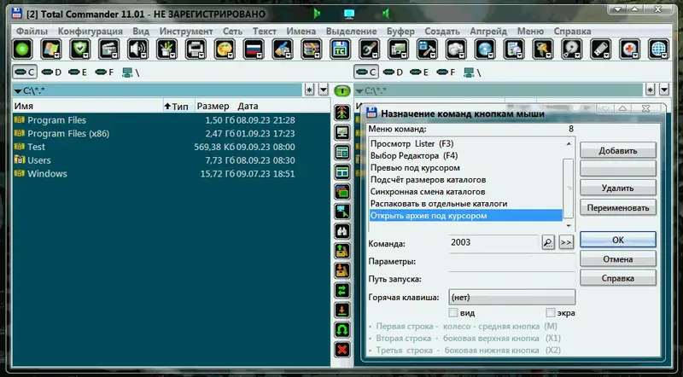683x377 pixels.
Task: Open the Файлы menu
Action: point(32,32)
